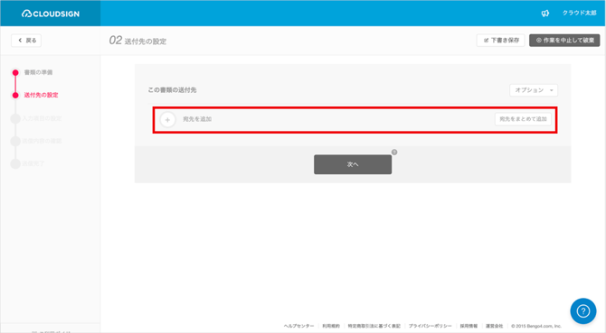The image size is (606, 333).
Task: Select the 書類の準備 step circle
Action: click(x=15, y=72)
